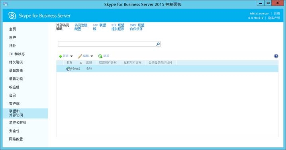
Task: Maximize the control panel window
Action: (268, 3)
